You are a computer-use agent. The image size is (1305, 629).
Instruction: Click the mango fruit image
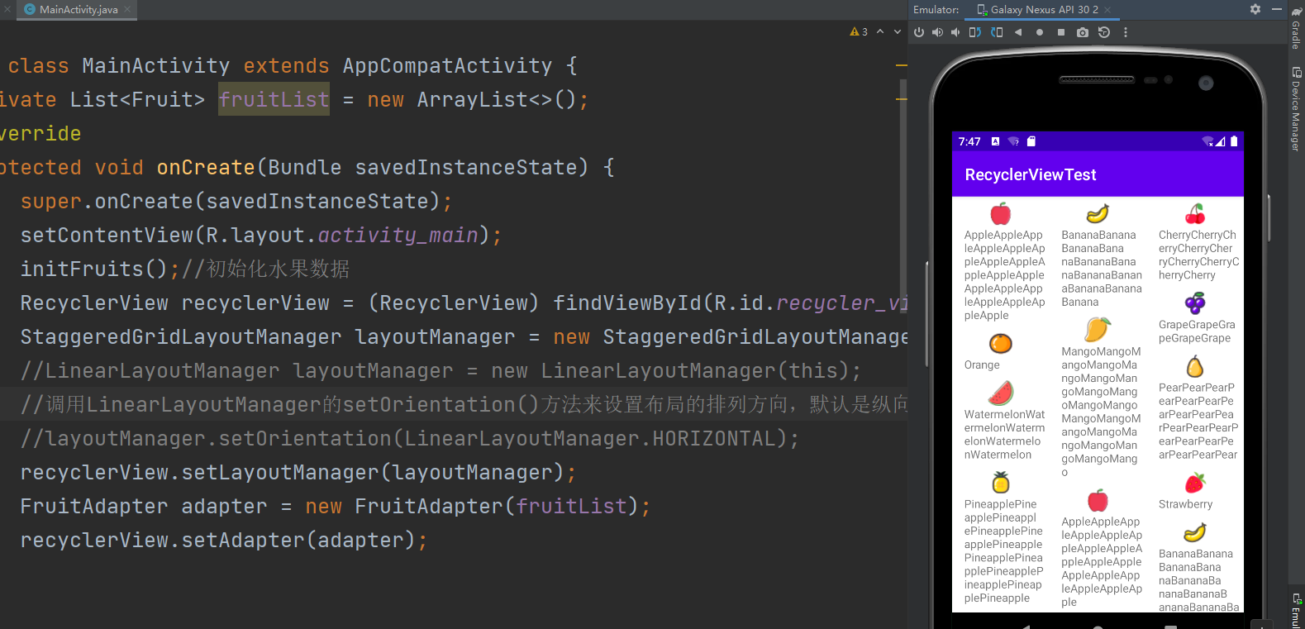1098,330
